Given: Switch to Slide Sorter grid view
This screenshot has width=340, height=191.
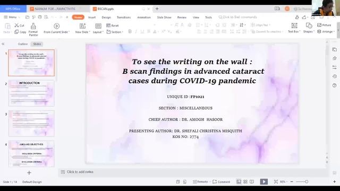Looking at the screenshot, I should (245, 181).
